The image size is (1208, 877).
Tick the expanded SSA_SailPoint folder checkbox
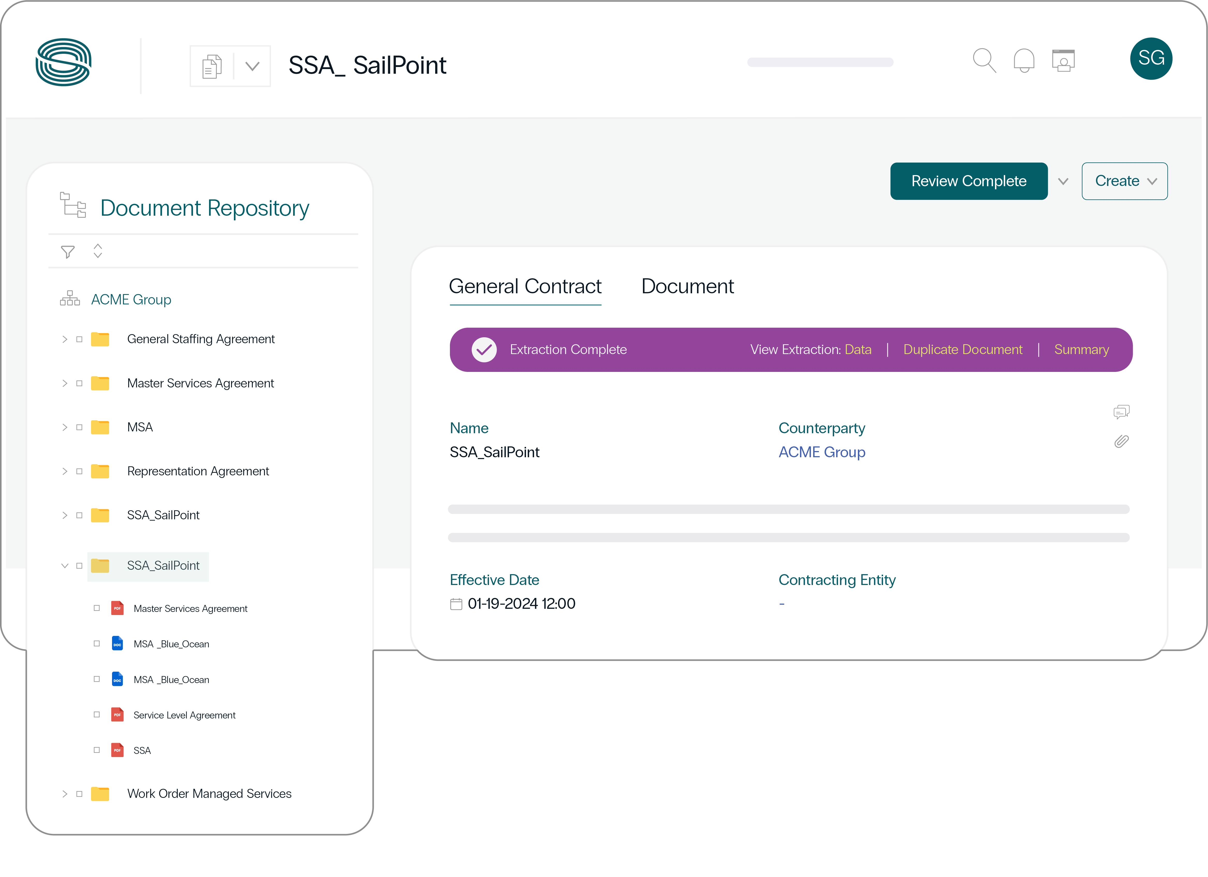pos(79,566)
